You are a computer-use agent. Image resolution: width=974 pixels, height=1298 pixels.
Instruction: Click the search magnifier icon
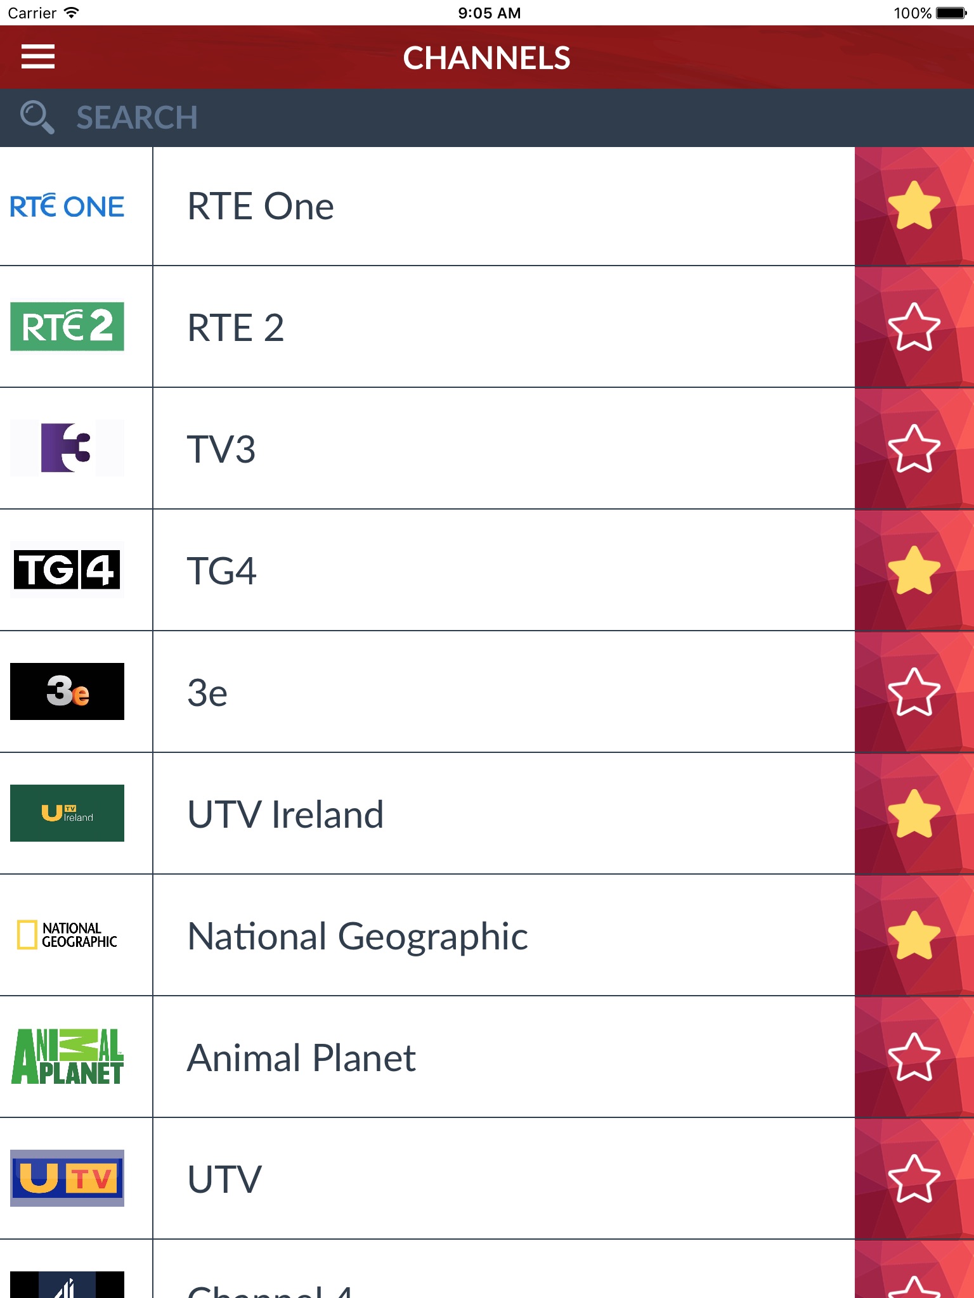coord(36,117)
